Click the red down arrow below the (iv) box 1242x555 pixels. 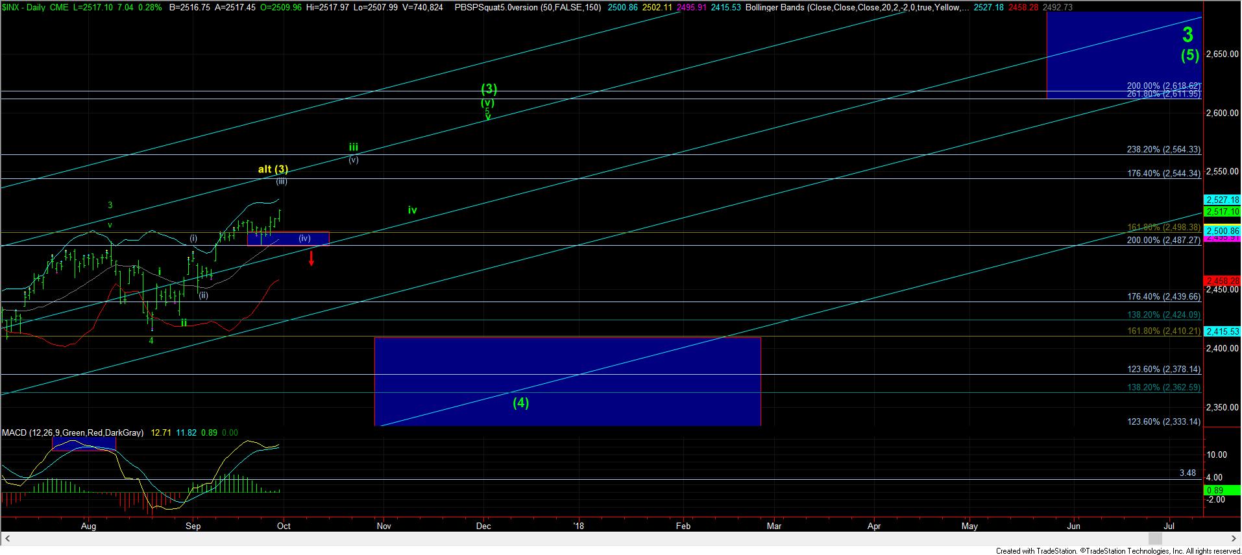coord(311,259)
